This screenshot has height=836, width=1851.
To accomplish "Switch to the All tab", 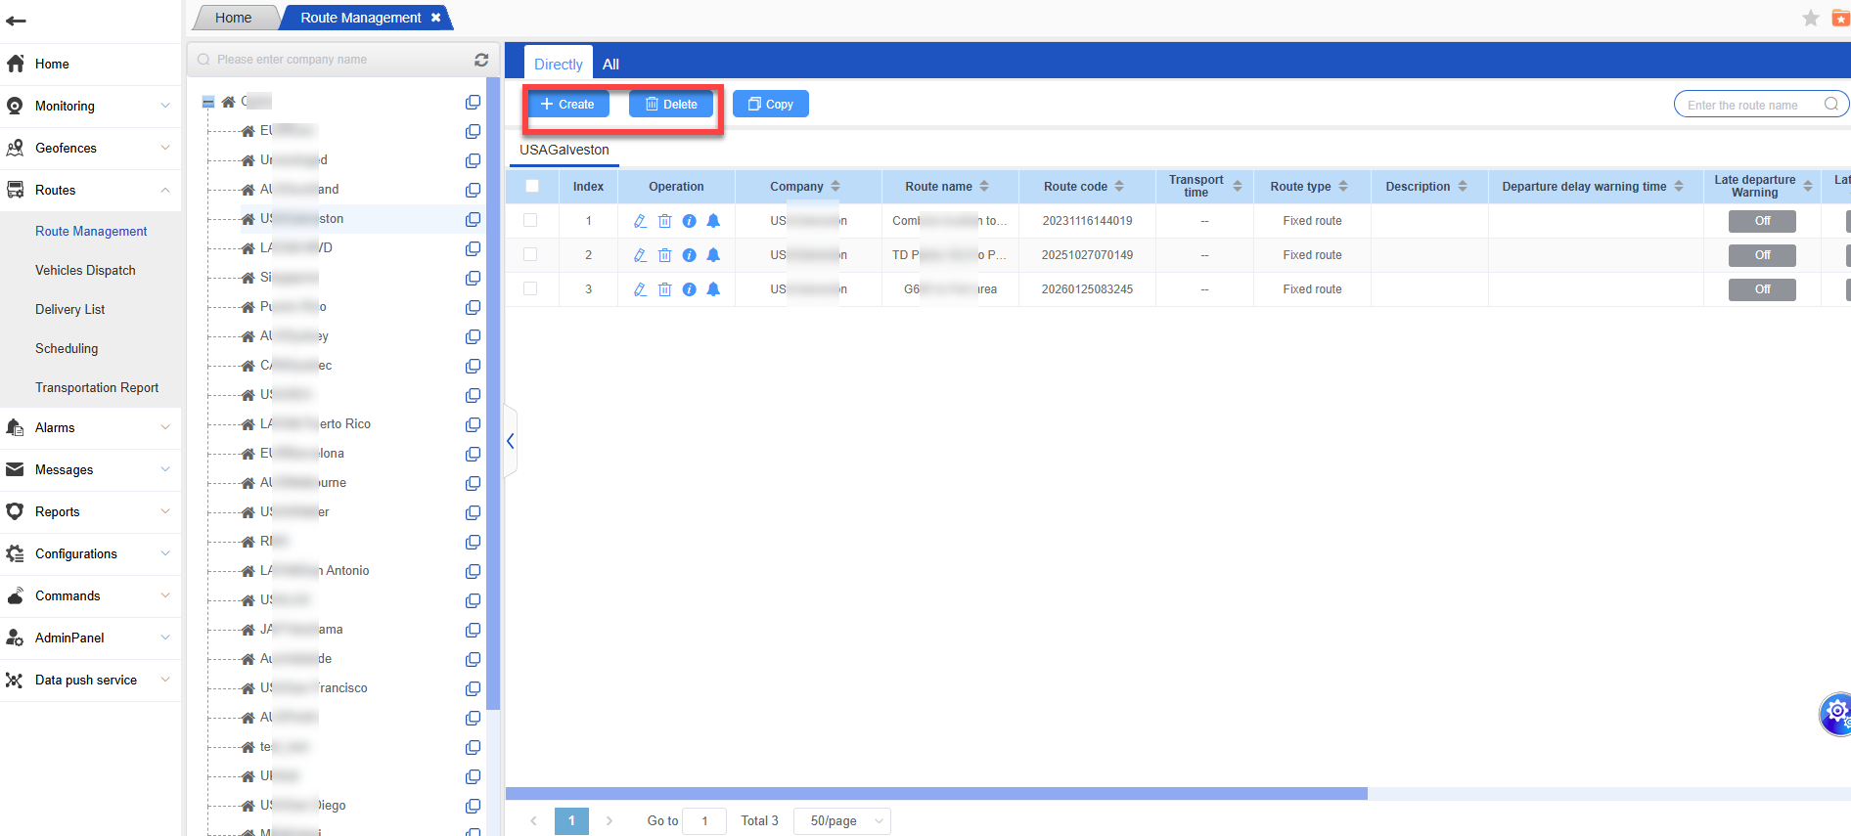I will (x=610, y=65).
